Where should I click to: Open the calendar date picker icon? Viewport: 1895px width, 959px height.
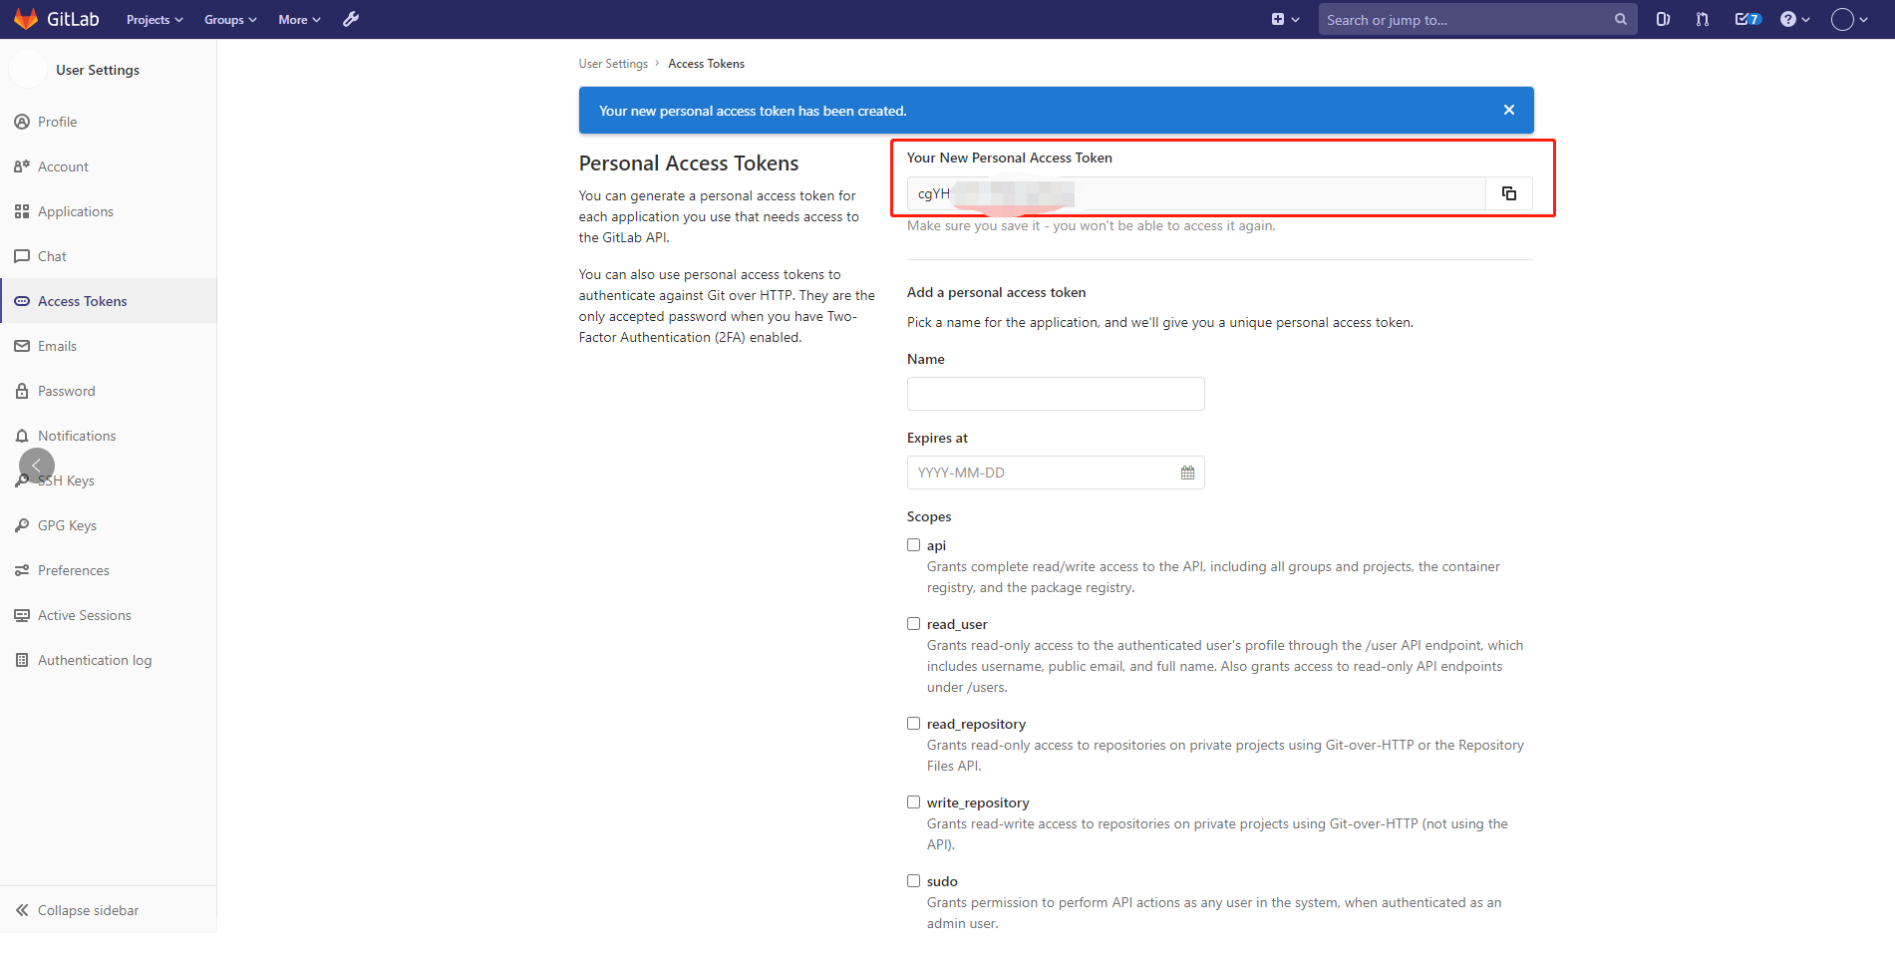(x=1187, y=473)
